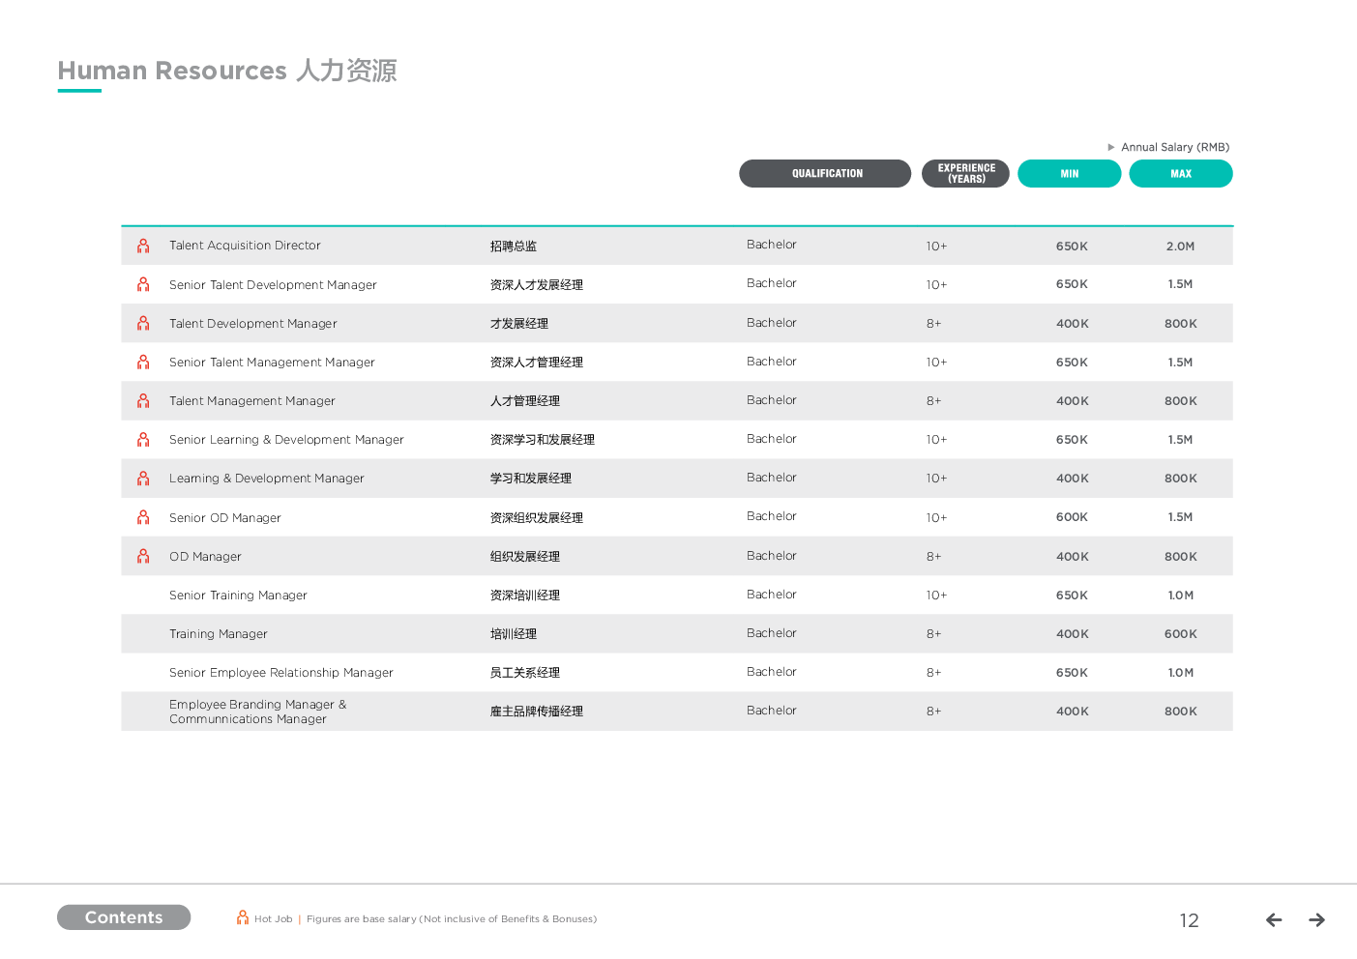
Task: Click Bachelor qualification in Talent Acquisition Director row
Action: click(772, 245)
